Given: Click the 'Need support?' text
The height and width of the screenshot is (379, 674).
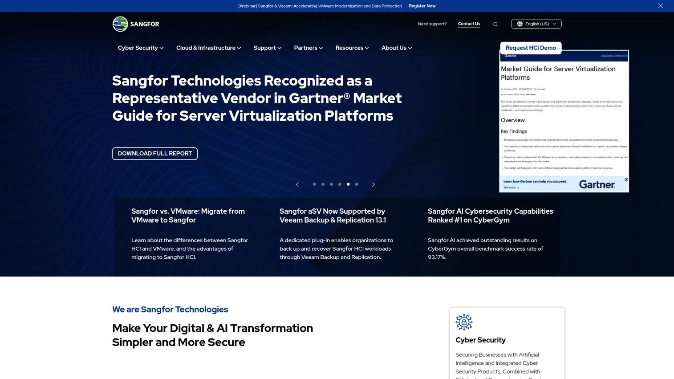Looking at the screenshot, I should [x=432, y=24].
